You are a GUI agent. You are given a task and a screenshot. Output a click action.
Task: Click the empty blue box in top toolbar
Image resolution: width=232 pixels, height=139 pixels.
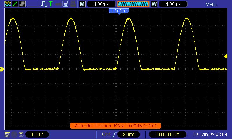point(33,4)
